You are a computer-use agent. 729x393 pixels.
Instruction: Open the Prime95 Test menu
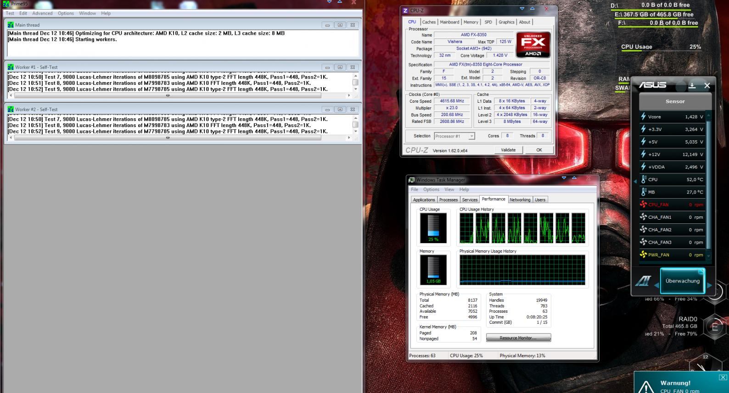pos(10,13)
